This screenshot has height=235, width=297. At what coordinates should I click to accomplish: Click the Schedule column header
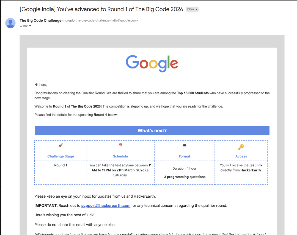click(x=120, y=156)
